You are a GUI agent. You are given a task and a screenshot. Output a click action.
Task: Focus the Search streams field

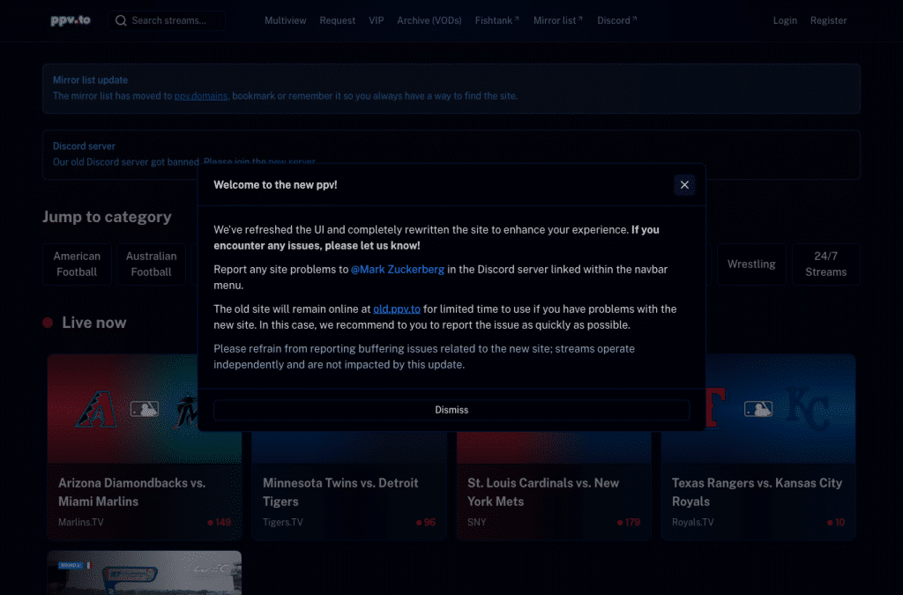167,21
